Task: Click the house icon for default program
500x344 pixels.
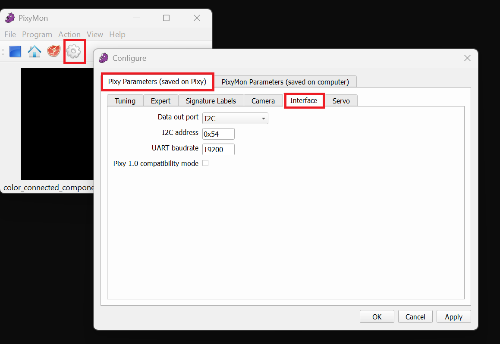Action: tap(35, 52)
